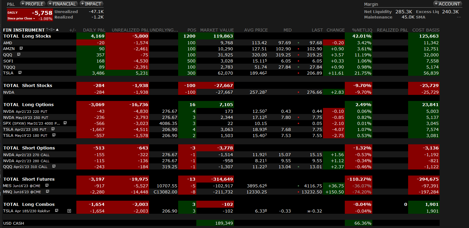Open note icon for SPX Mar31'23 4000 put

click(x=65, y=123)
